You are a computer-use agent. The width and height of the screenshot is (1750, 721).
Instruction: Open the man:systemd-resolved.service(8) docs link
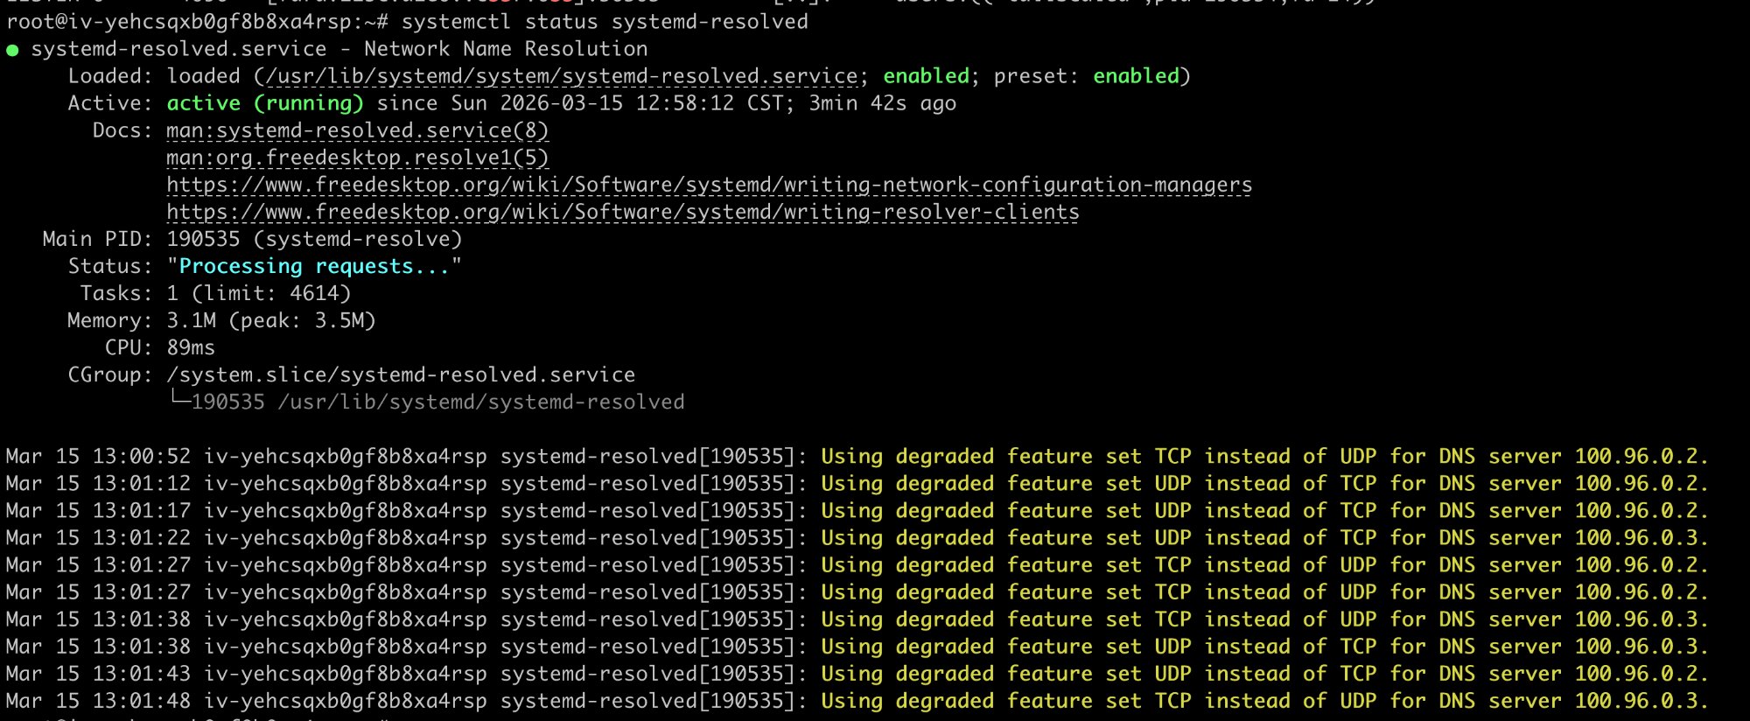point(358,130)
